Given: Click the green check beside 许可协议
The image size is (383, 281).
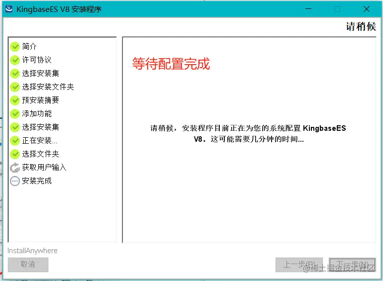Looking at the screenshot, I should coord(15,60).
